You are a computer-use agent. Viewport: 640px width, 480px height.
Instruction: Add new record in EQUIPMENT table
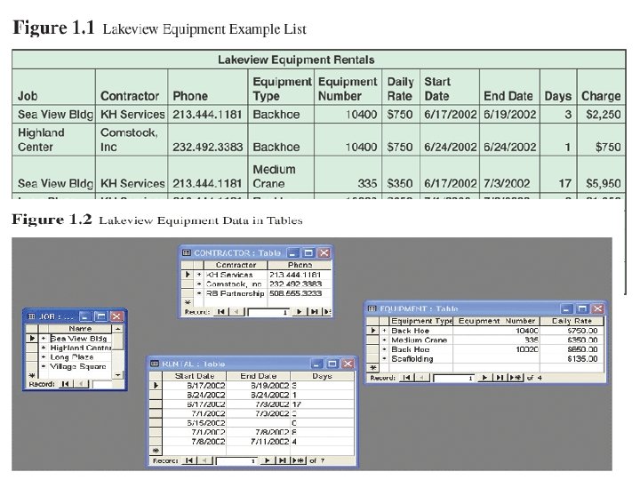(x=516, y=378)
